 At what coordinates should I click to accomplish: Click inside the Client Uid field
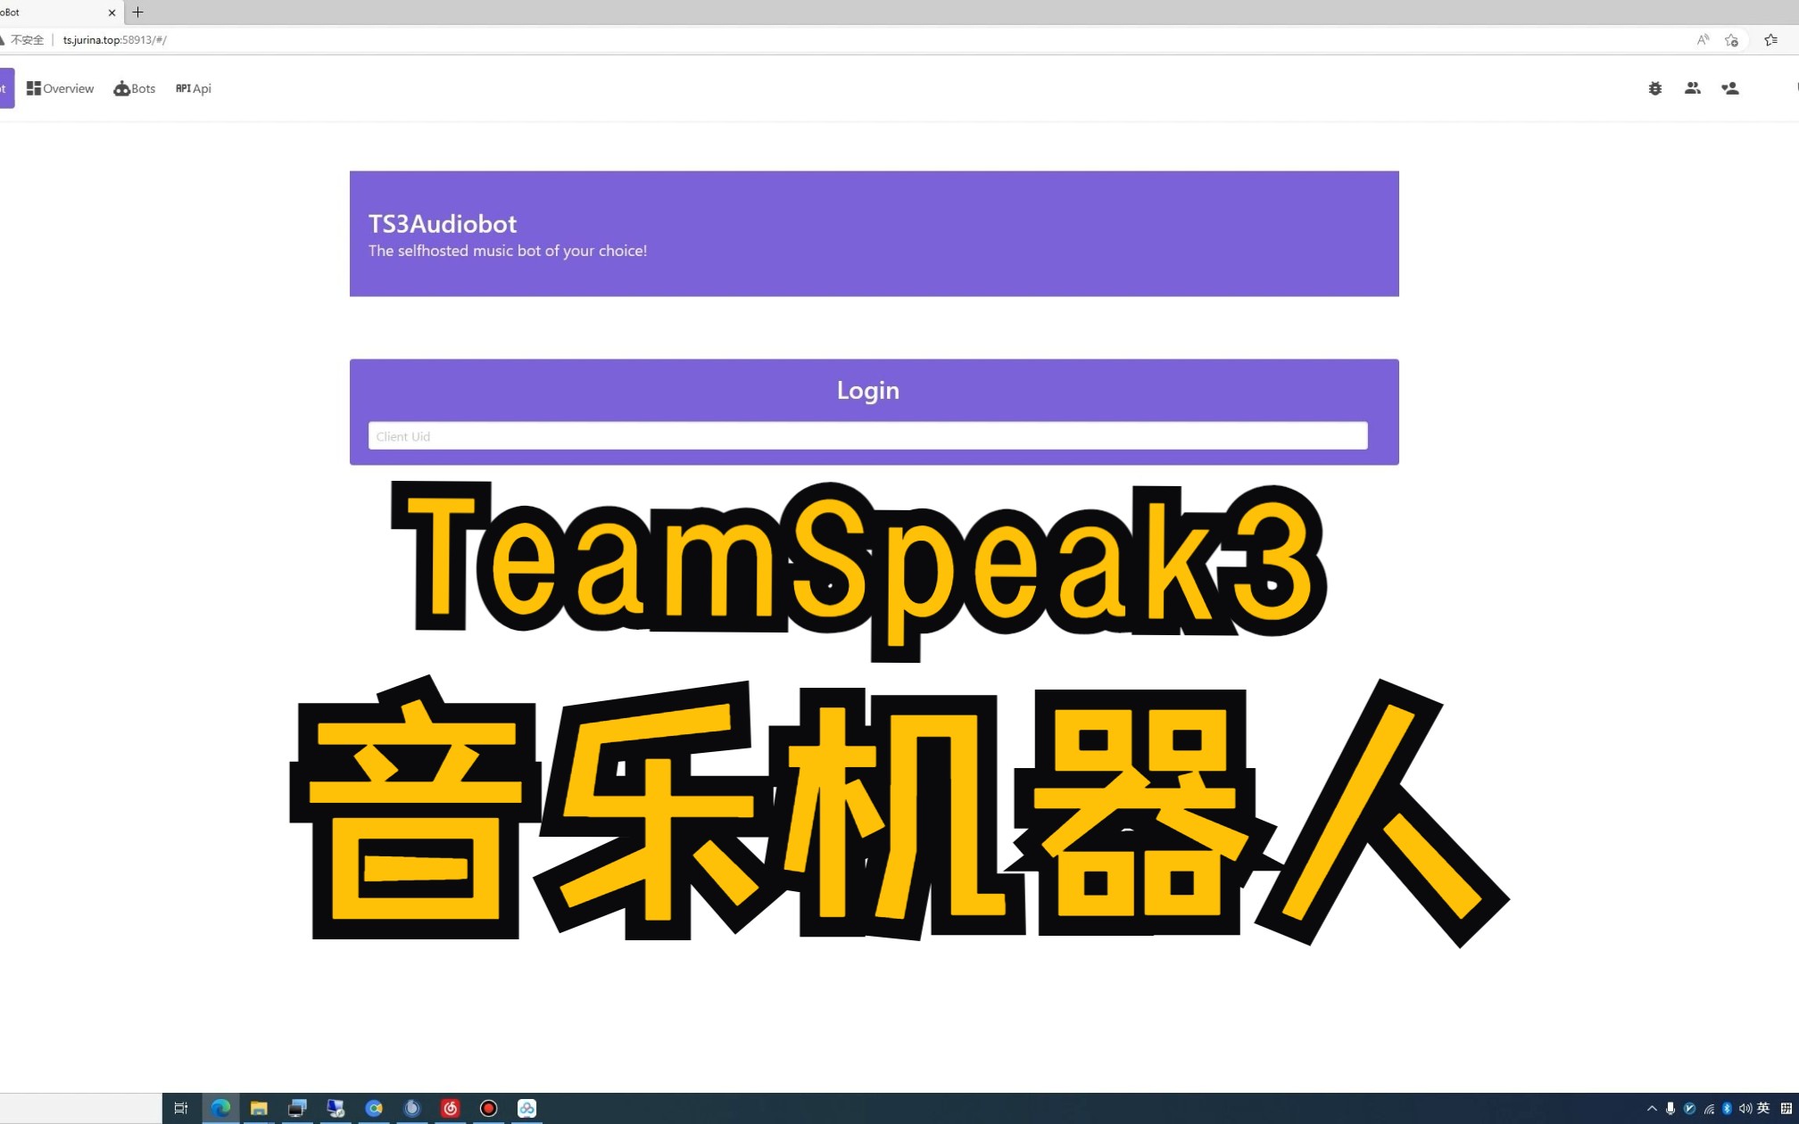click(x=866, y=435)
